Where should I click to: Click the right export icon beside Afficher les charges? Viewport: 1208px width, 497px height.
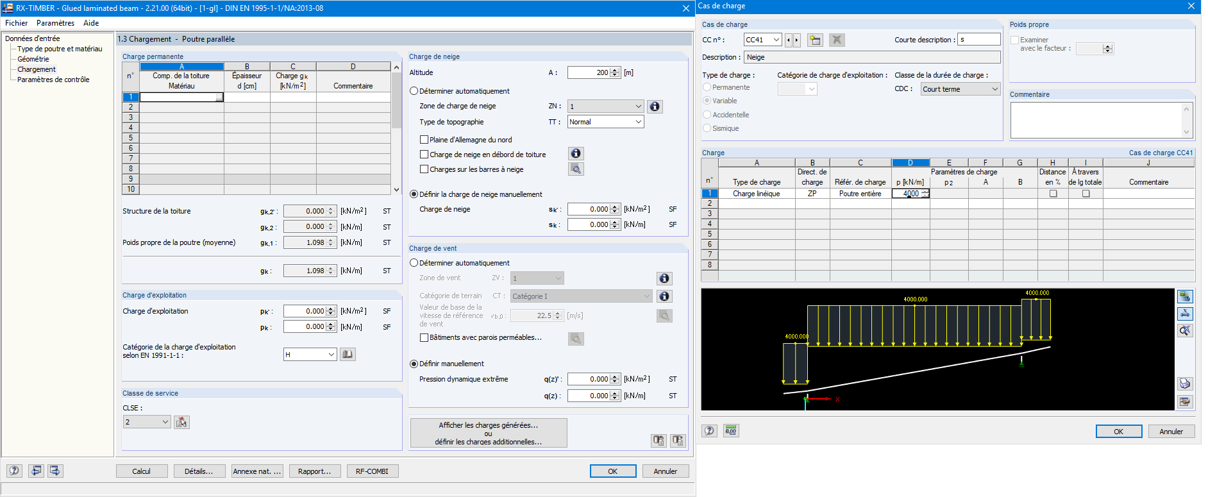(678, 441)
